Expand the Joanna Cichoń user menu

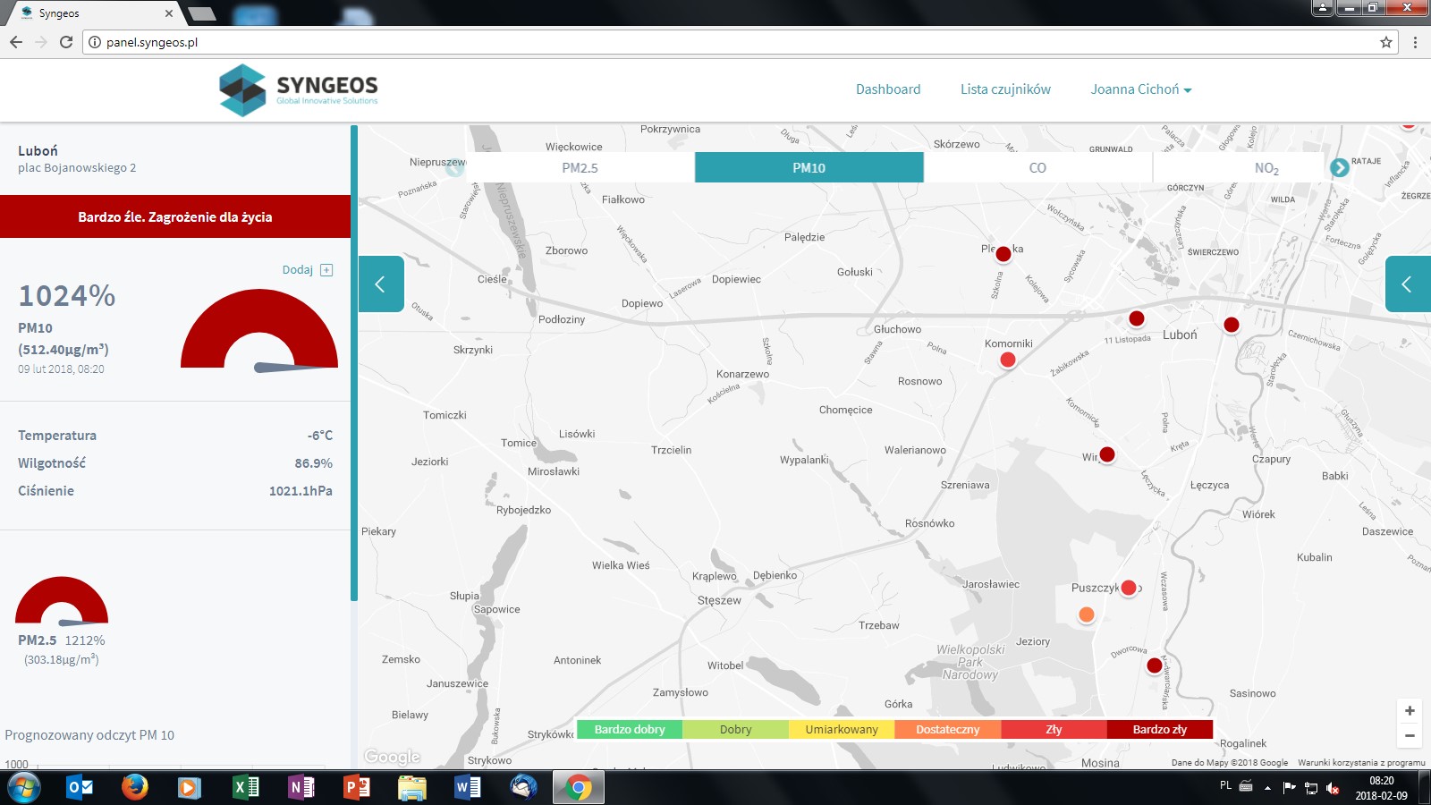coord(1141,89)
